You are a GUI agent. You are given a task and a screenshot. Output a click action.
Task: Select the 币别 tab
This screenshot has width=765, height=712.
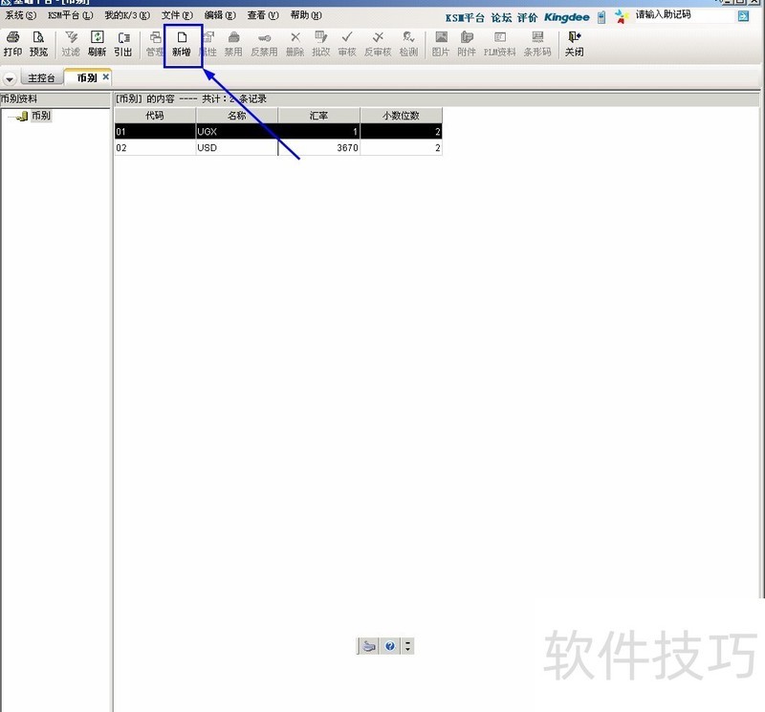tap(87, 77)
